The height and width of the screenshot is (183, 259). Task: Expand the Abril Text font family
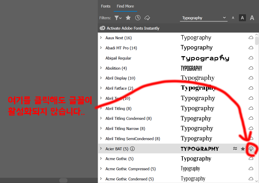pyautogui.click(x=101, y=98)
